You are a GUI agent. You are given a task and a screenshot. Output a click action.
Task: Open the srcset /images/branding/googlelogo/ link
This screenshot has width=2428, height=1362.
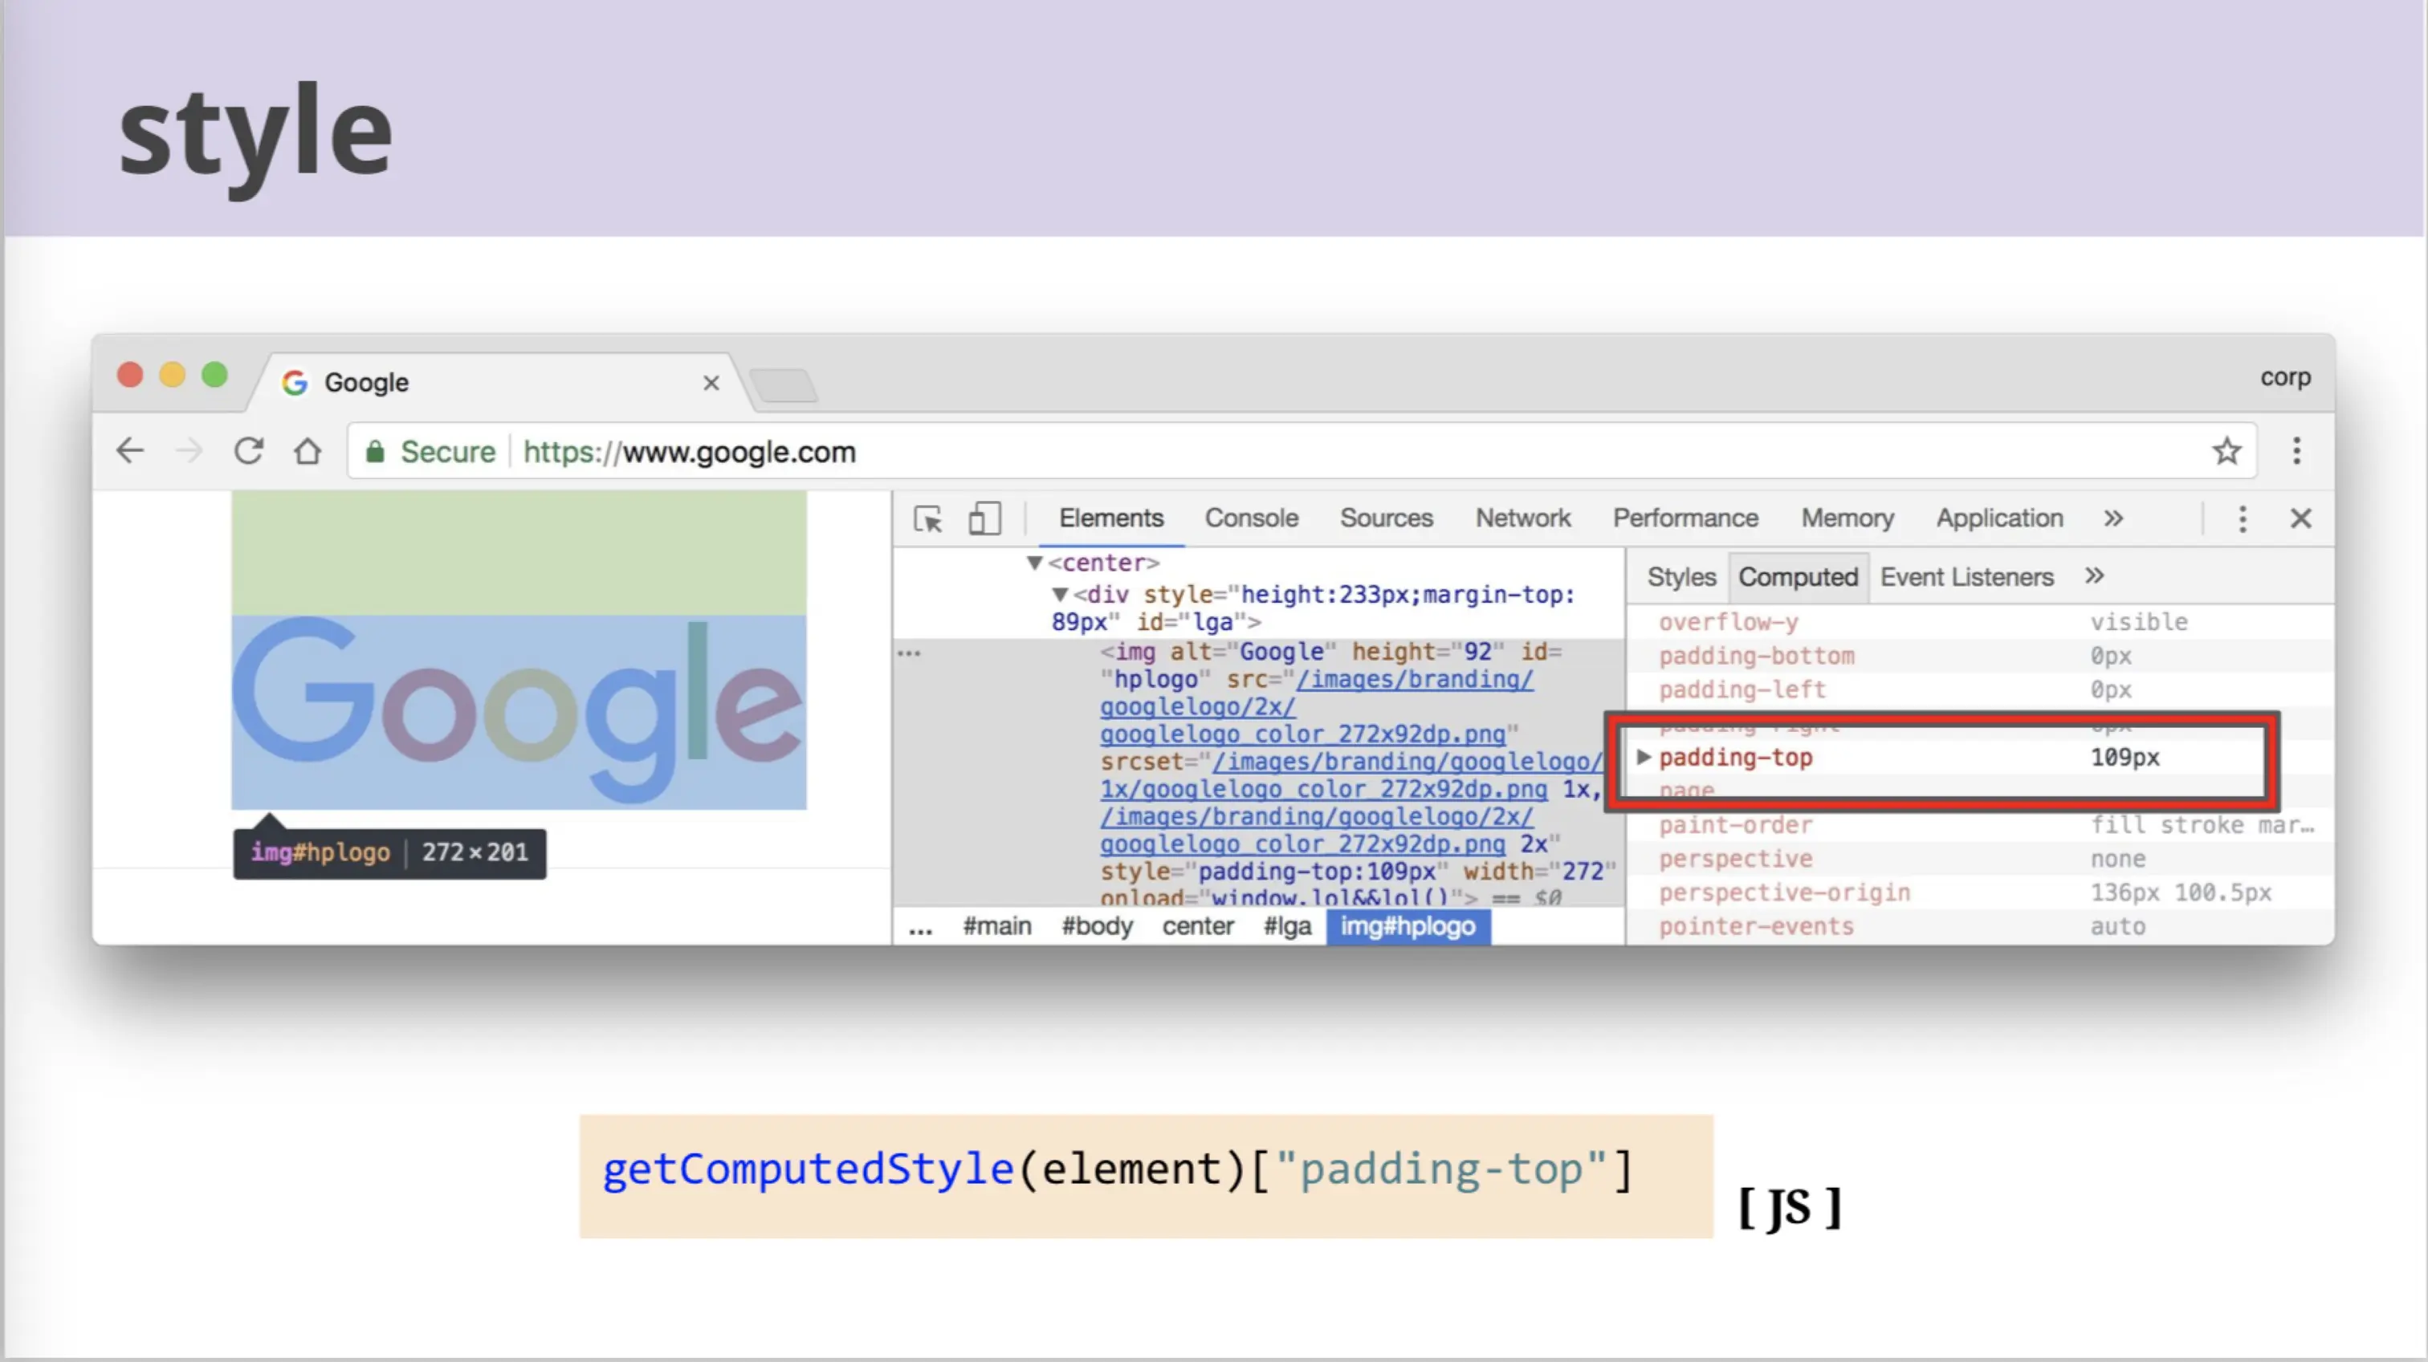click(x=1408, y=762)
